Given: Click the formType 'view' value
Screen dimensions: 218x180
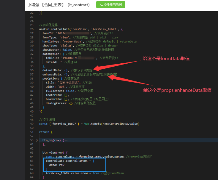Looking at the screenshot, I should [64, 38].
